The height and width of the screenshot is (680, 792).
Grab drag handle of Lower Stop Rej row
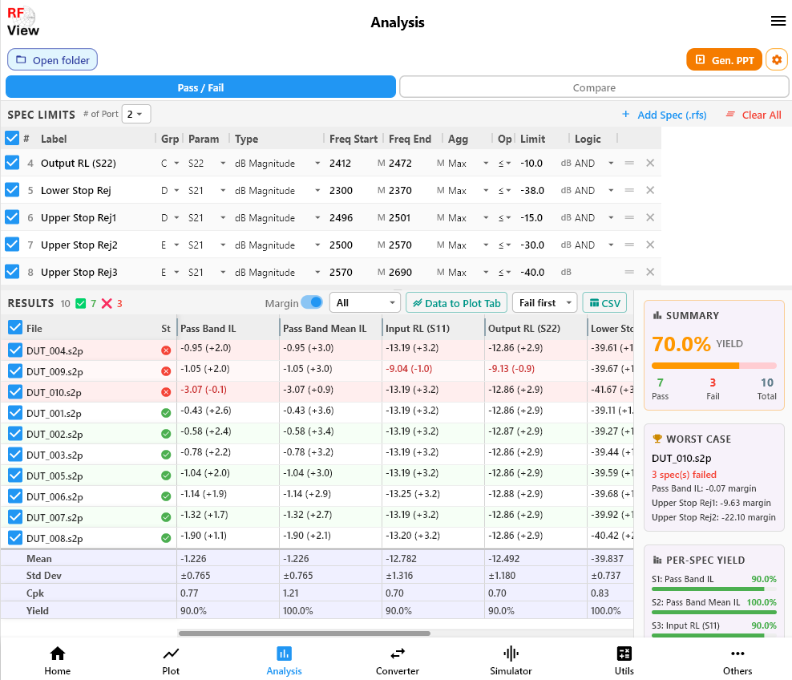pos(628,190)
